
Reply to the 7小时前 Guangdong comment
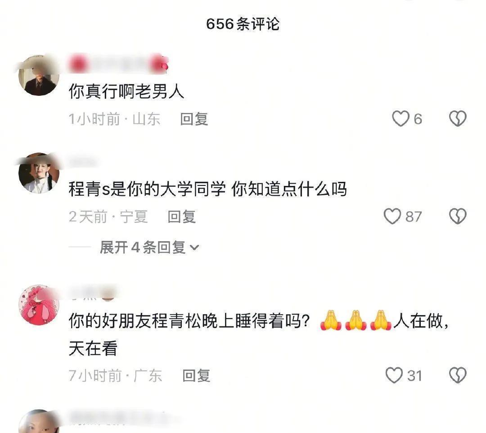pyautogui.click(x=196, y=376)
